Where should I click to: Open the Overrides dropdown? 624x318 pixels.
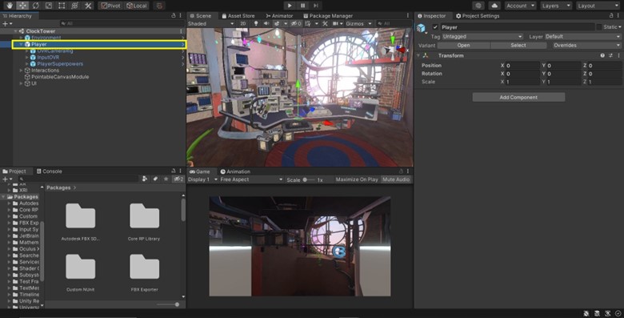[586, 46]
